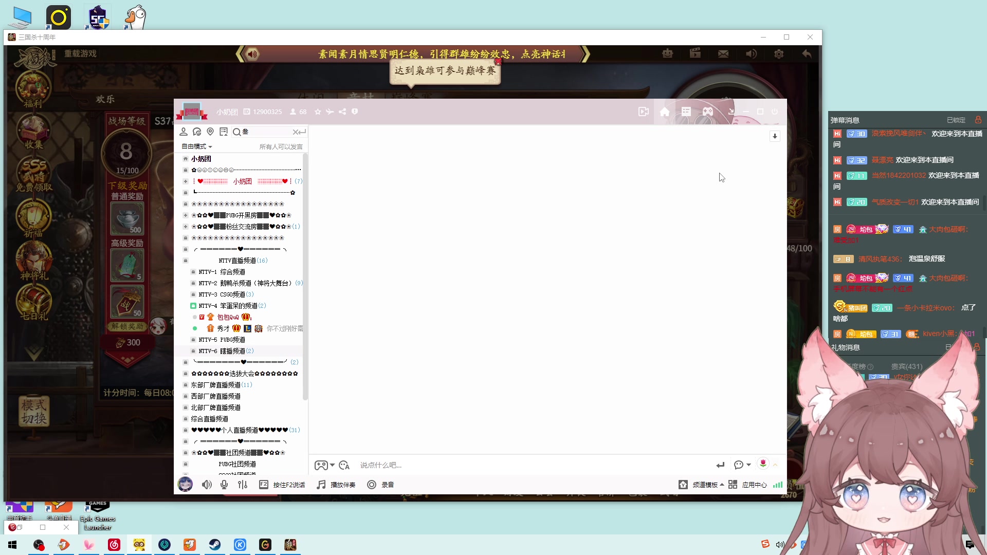Image resolution: width=987 pixels, height=555 pixels.
Task: Click the flower gift icon in chat bar
Action: (x=763, y=464)
